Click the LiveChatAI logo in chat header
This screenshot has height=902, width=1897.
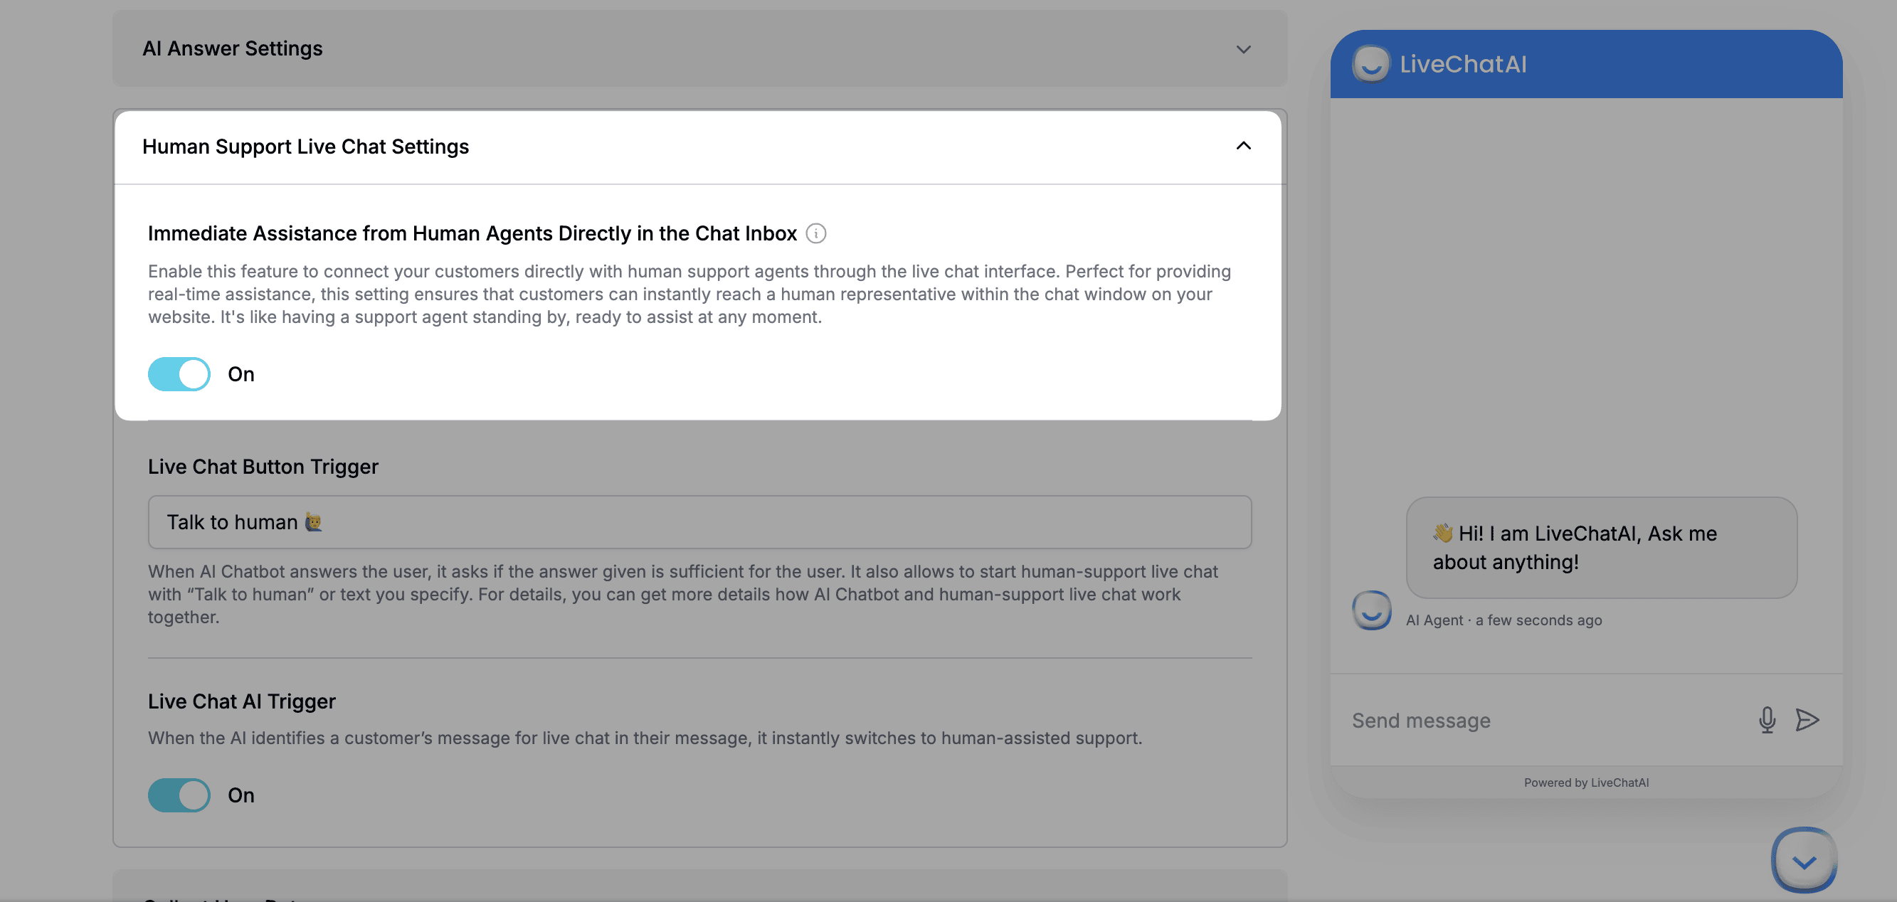pyautogui.click(x=1370, y=64)
